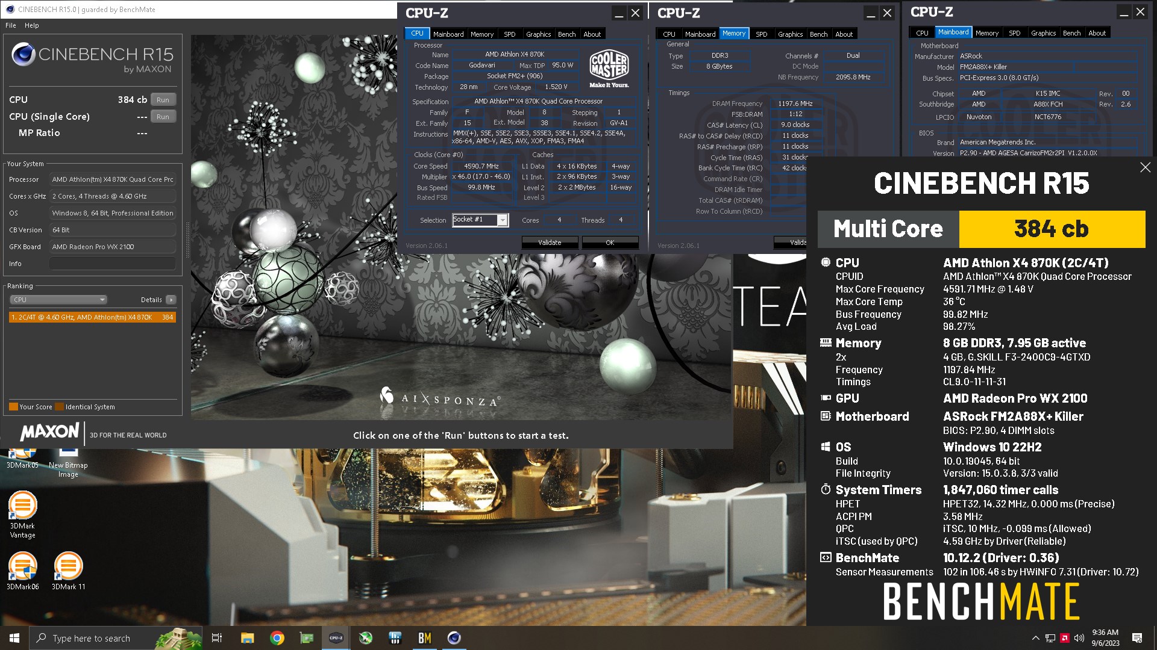Open SPD tab in second CPU-Z window

click(761, 34)
